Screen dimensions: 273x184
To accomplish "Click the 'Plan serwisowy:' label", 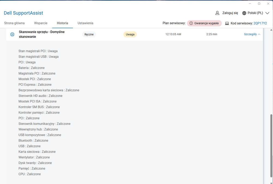I will (x=174, y=23).
